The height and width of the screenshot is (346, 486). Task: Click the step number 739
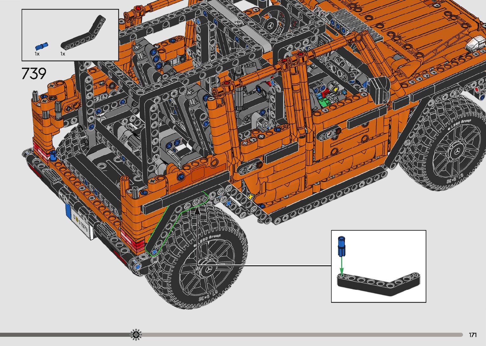click(34, 74)
